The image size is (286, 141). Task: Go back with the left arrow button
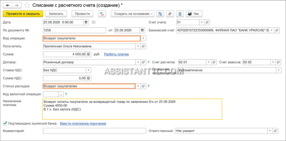8,5
